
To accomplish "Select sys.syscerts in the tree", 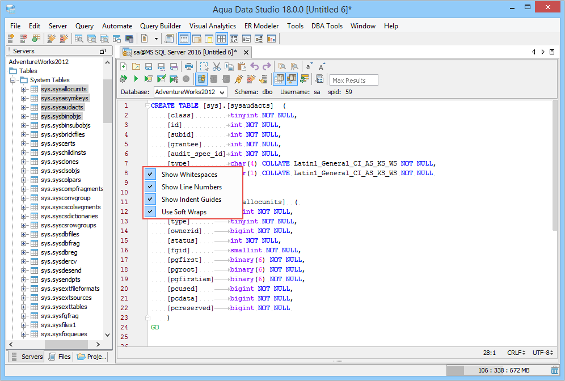I will 58,143.
